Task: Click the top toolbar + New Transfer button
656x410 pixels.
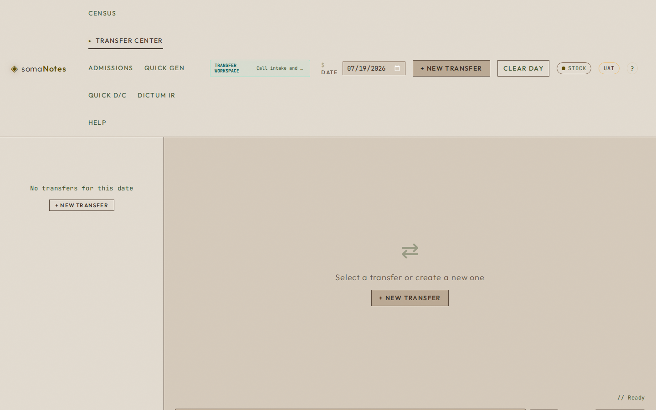Action: (451, 68)
